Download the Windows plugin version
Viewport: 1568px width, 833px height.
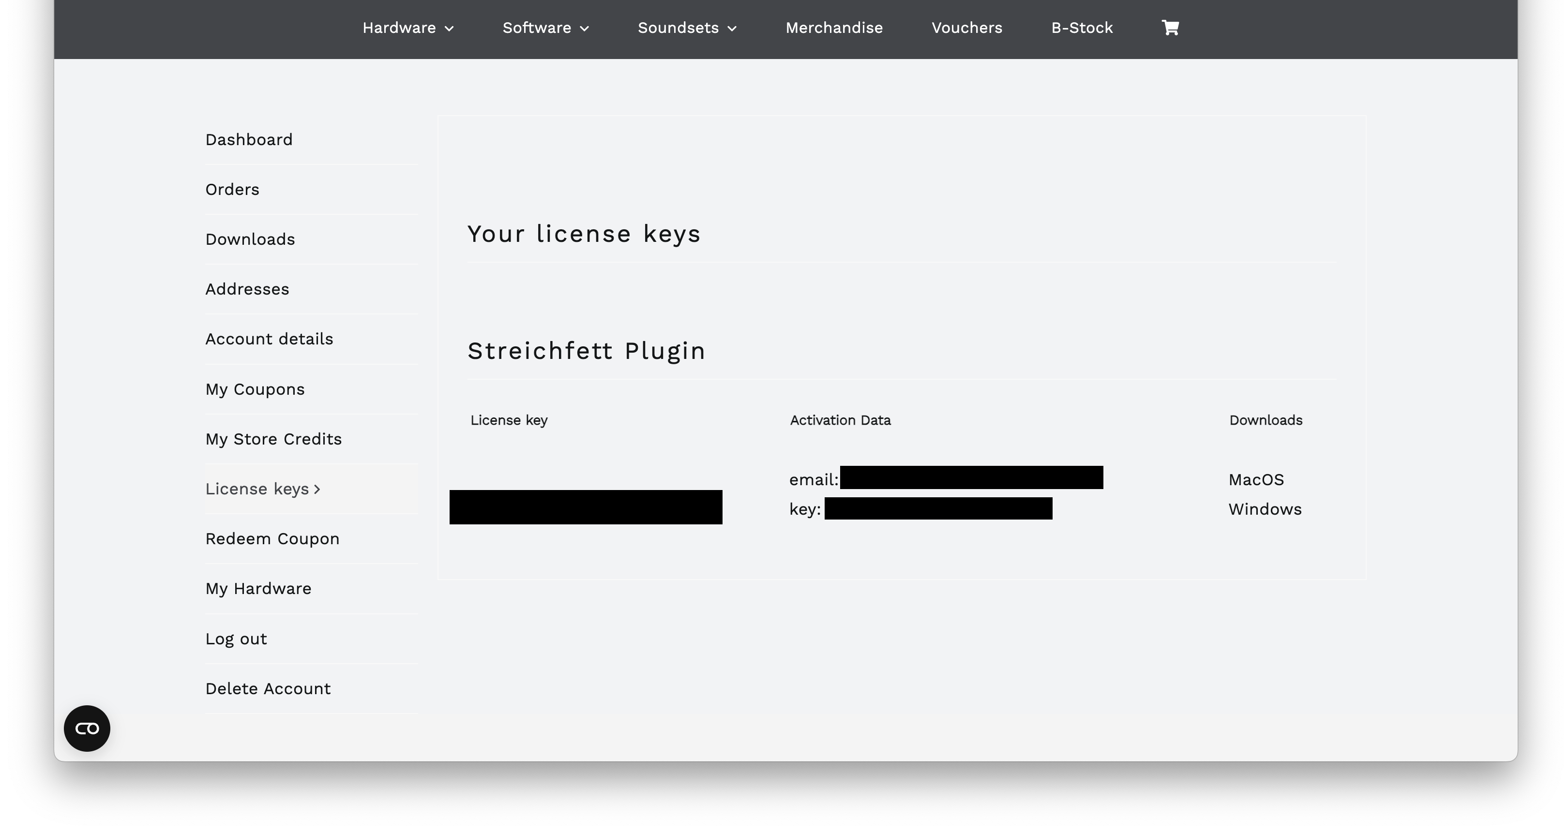coord(1264,509)
